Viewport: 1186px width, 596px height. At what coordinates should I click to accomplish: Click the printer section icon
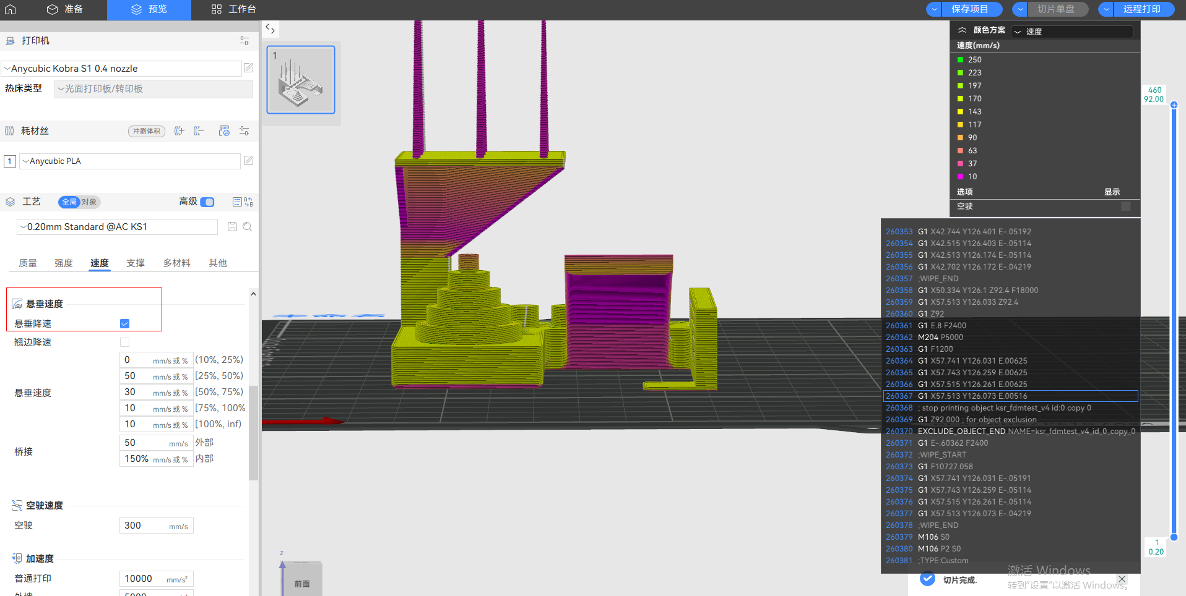point(10,41)
